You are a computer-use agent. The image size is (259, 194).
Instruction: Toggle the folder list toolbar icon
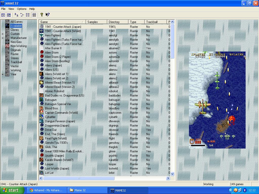pos(3,15)
